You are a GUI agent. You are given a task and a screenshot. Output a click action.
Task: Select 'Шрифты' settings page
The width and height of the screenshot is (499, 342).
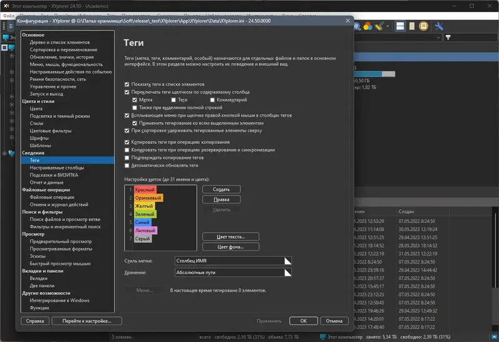(x=39, y=138)
